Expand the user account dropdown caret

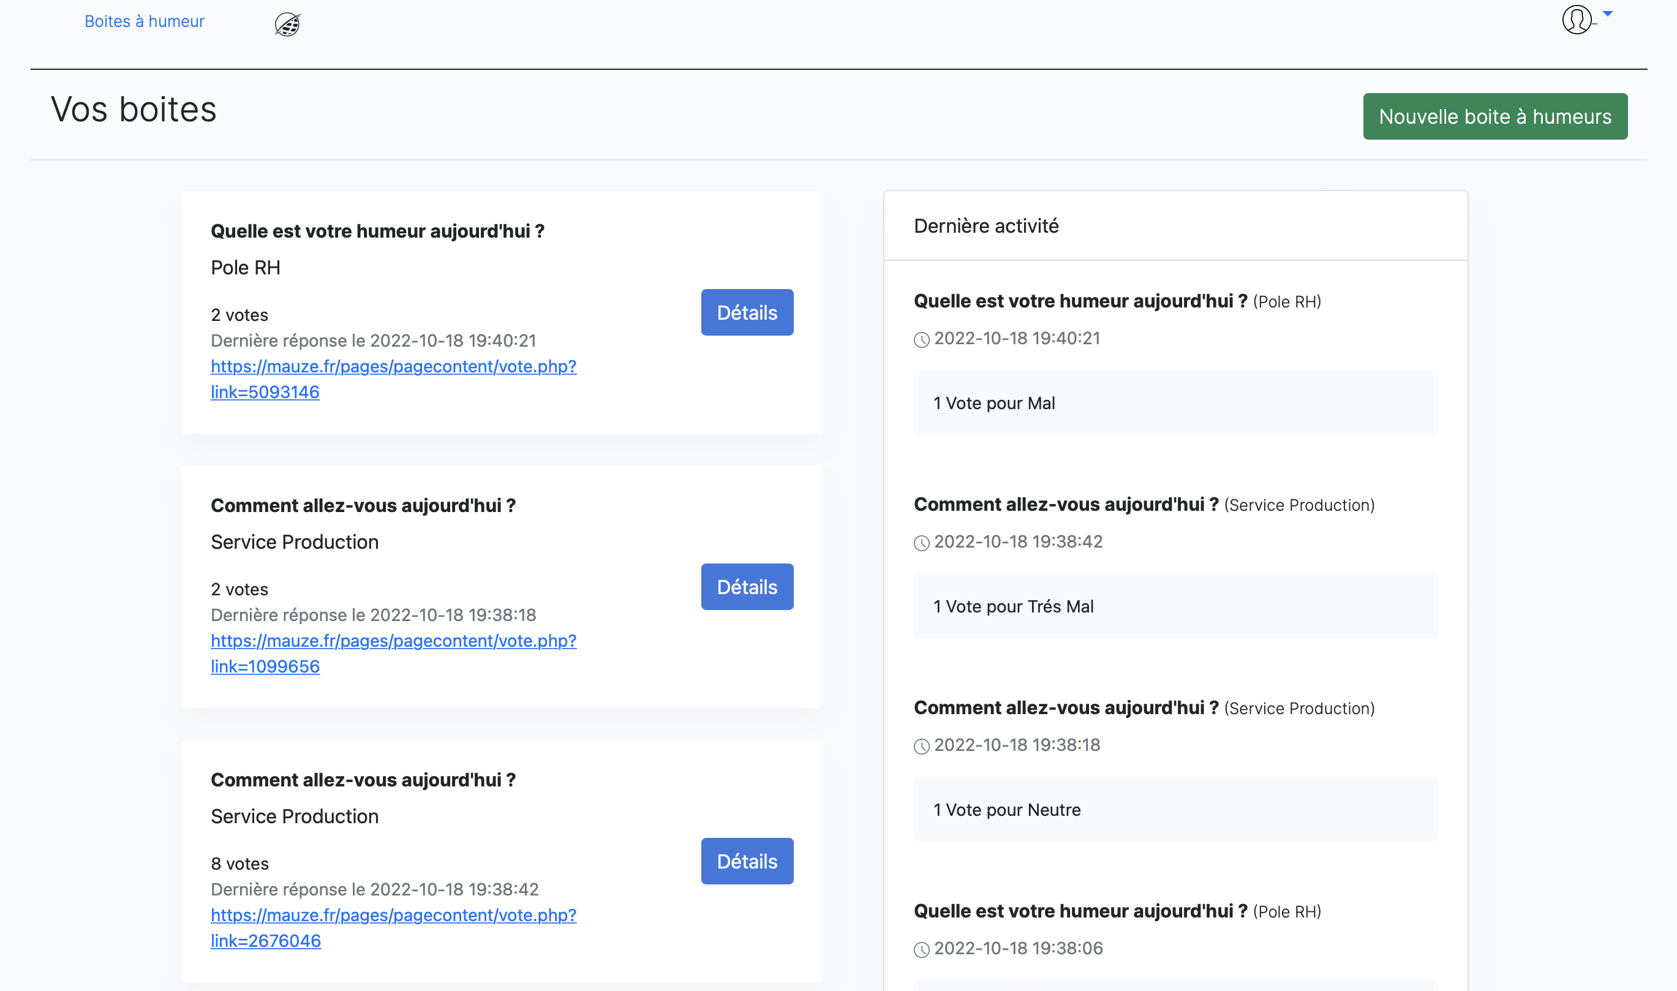pyautogui.click(x=1608, y=13)
